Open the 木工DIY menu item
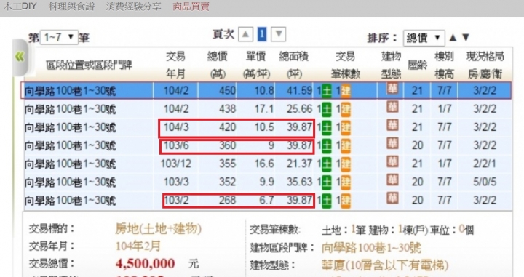 tap(20, 7)
